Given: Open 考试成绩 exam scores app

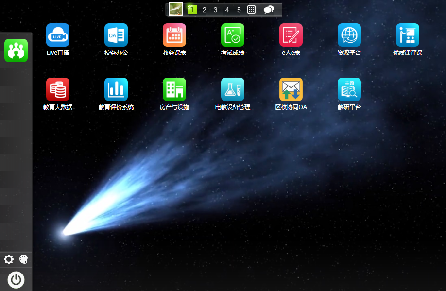Looking at the screenshot, I should tap(233, 35).
